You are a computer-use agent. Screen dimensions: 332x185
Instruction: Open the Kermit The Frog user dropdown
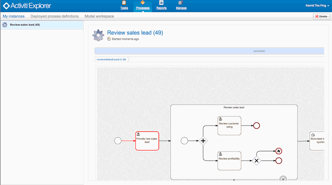click(x=317, y=6)
